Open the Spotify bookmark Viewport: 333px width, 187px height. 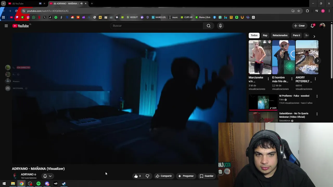(x=56, y=17)
